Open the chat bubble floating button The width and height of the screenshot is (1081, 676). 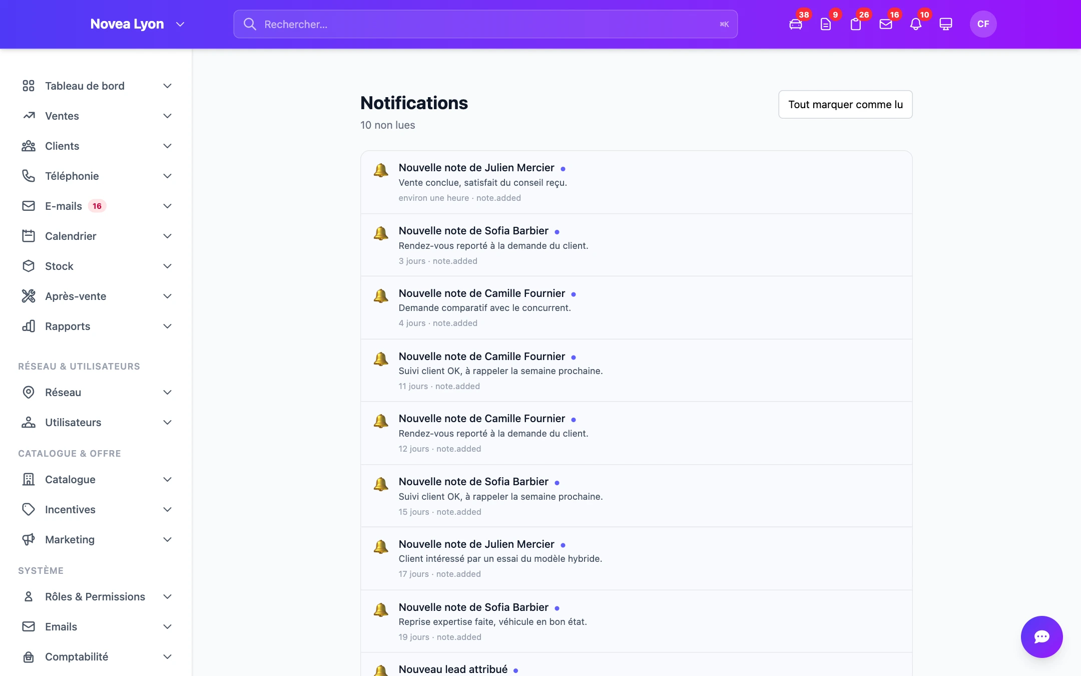[x=1041, y=636]
